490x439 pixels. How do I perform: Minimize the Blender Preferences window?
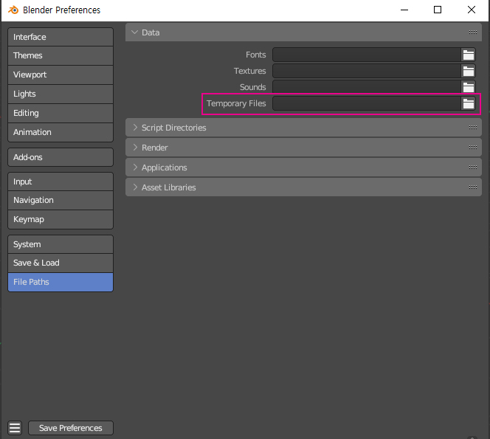point(404,10)
